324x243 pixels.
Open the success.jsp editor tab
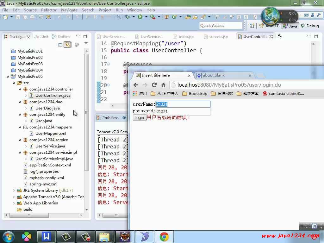pyautogui.click(x=216, y=37)
